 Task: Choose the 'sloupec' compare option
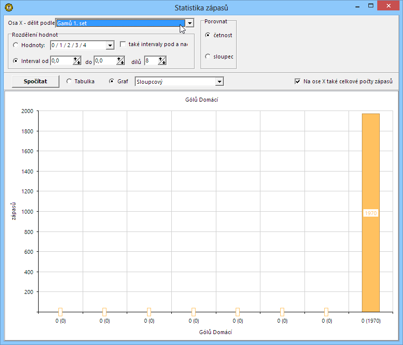pos(208,57)
